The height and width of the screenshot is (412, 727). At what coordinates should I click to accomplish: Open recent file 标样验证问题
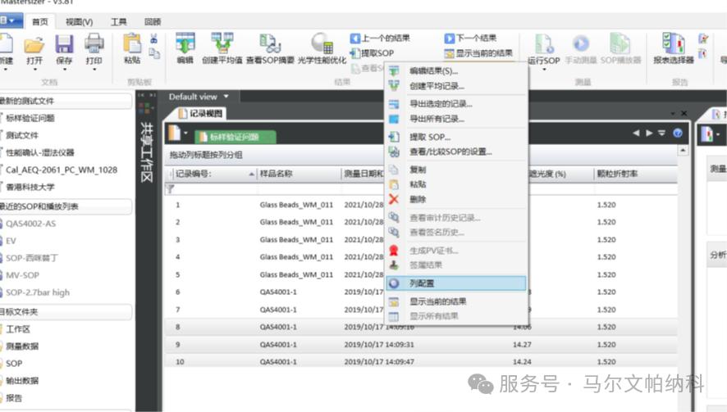click(30, 119)
